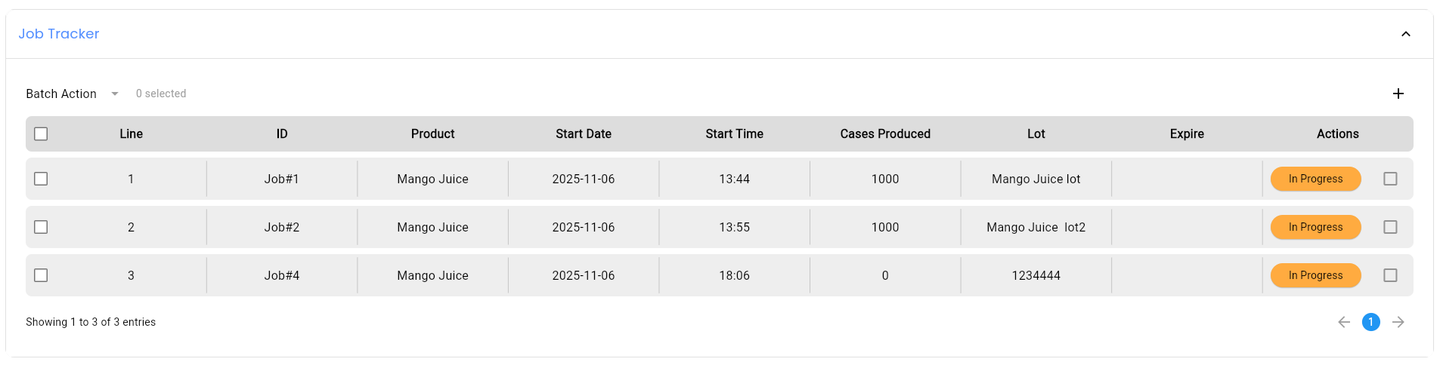Collapse the Job Tracker panel chevron

[1405, 34]
